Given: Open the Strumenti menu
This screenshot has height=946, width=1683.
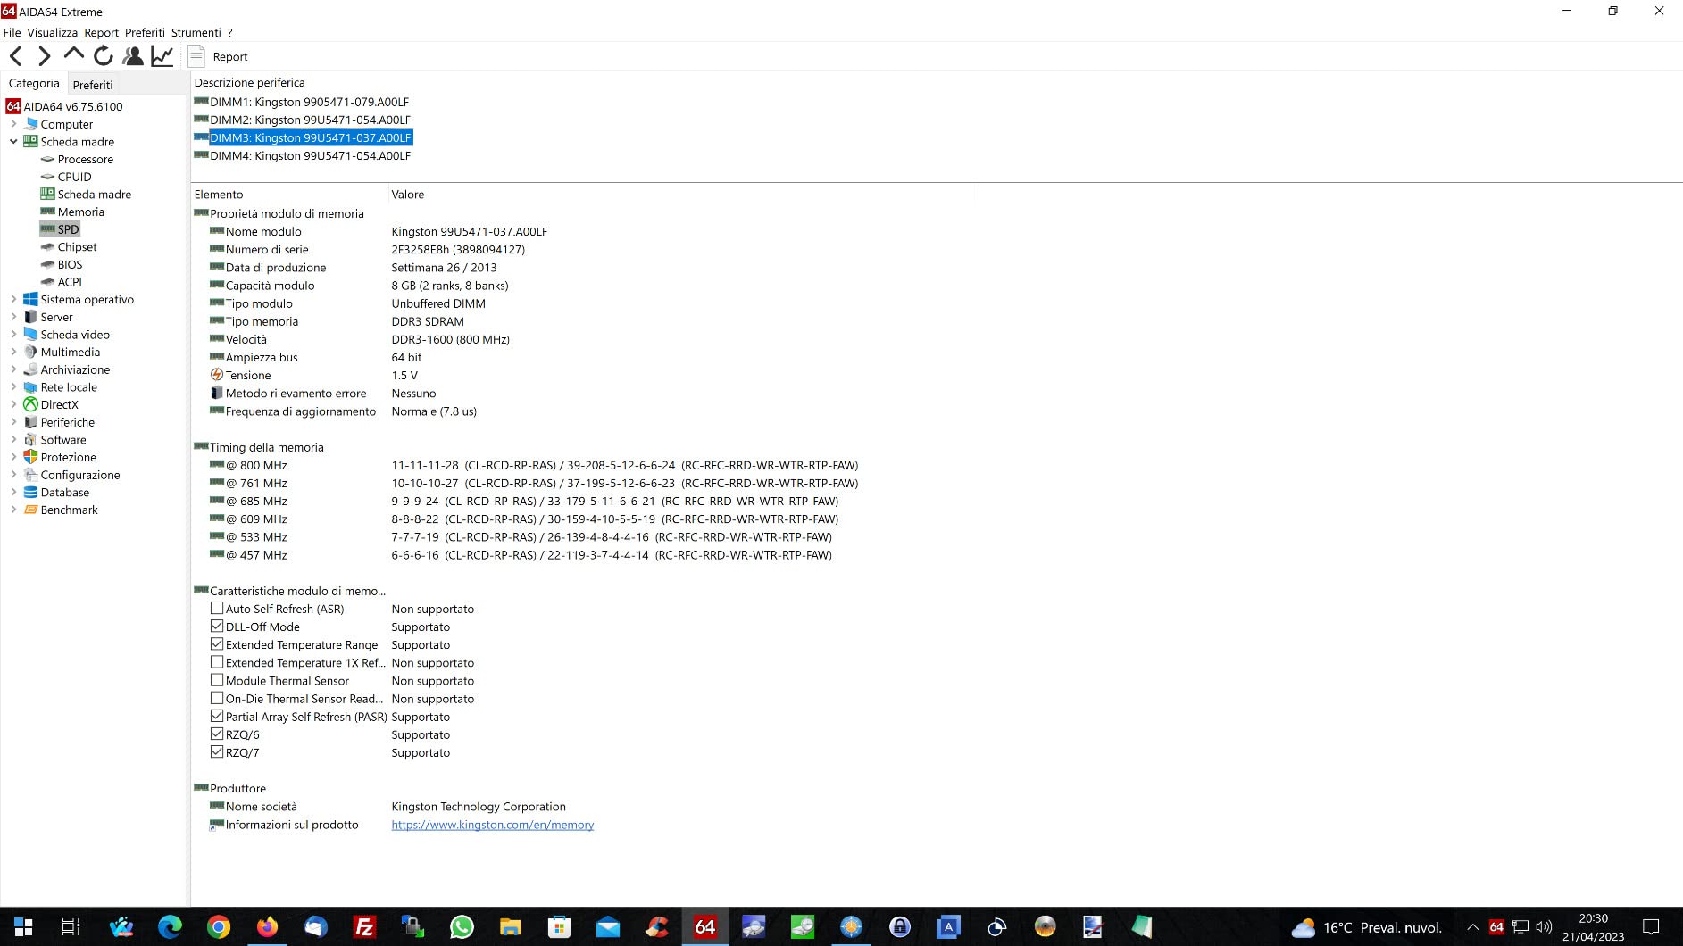Looking at the screenshot, I should coord(196,33).
